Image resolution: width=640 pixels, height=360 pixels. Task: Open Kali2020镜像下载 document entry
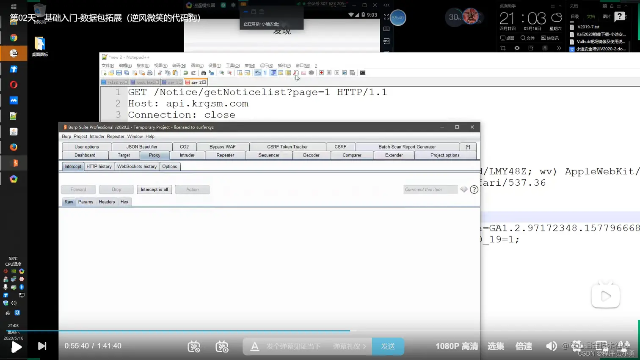598,34
